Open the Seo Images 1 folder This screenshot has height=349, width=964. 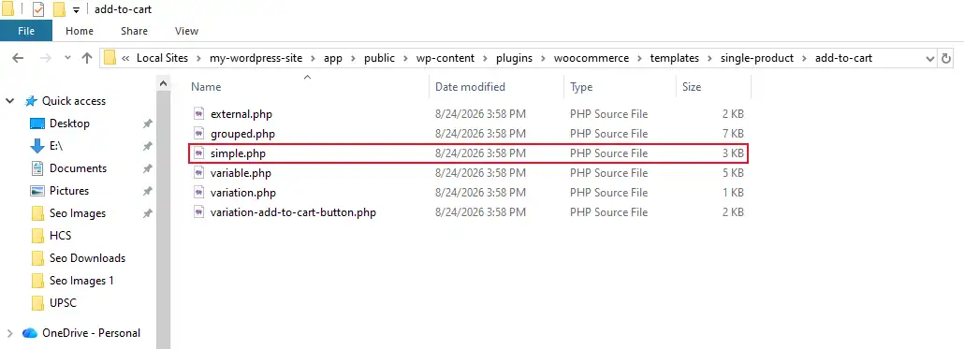coord(81,280)
